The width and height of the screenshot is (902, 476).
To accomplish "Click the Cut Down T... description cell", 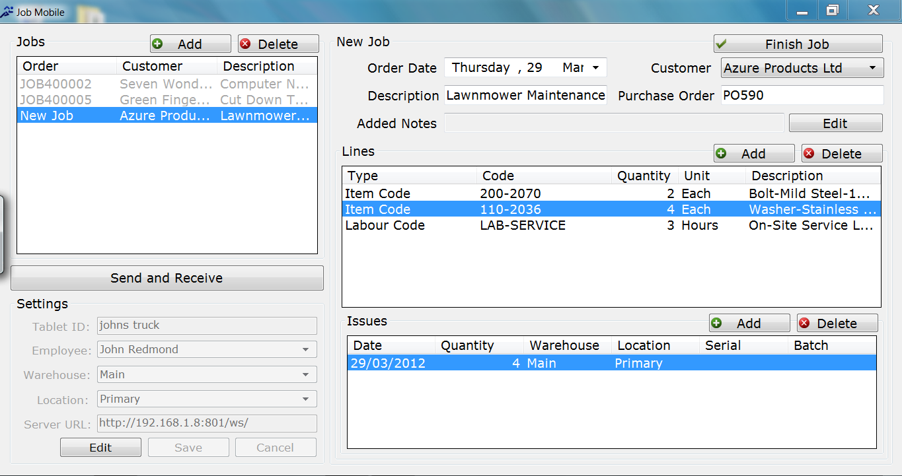I will 267,100.
